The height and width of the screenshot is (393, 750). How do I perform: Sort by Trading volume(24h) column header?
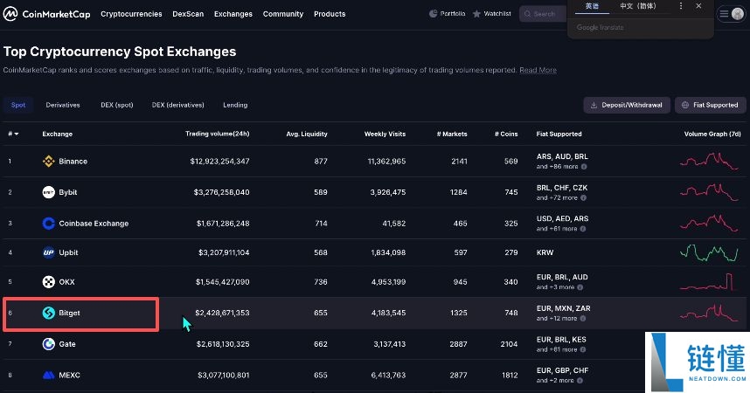point(217,134)
